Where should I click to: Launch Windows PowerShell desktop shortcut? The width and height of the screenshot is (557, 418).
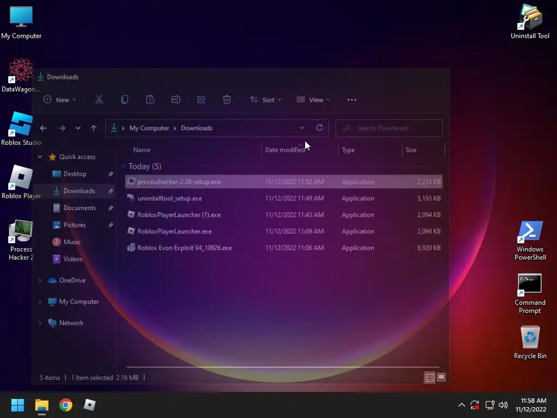pyautogui.click(x=530, y=241)
